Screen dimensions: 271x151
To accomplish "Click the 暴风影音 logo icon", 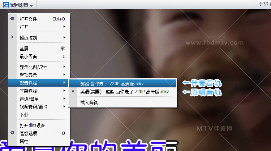I will tap(6, 5).
